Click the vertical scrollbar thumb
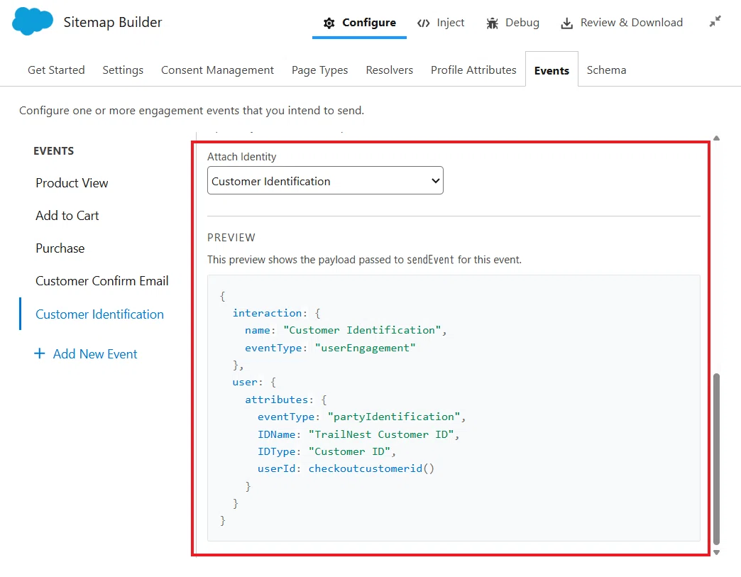The height and width of the screenshot is (577, 741). (716, 459)
